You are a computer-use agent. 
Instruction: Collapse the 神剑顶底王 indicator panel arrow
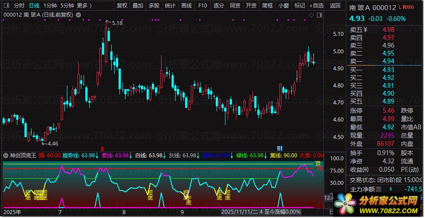coord(5,155)
